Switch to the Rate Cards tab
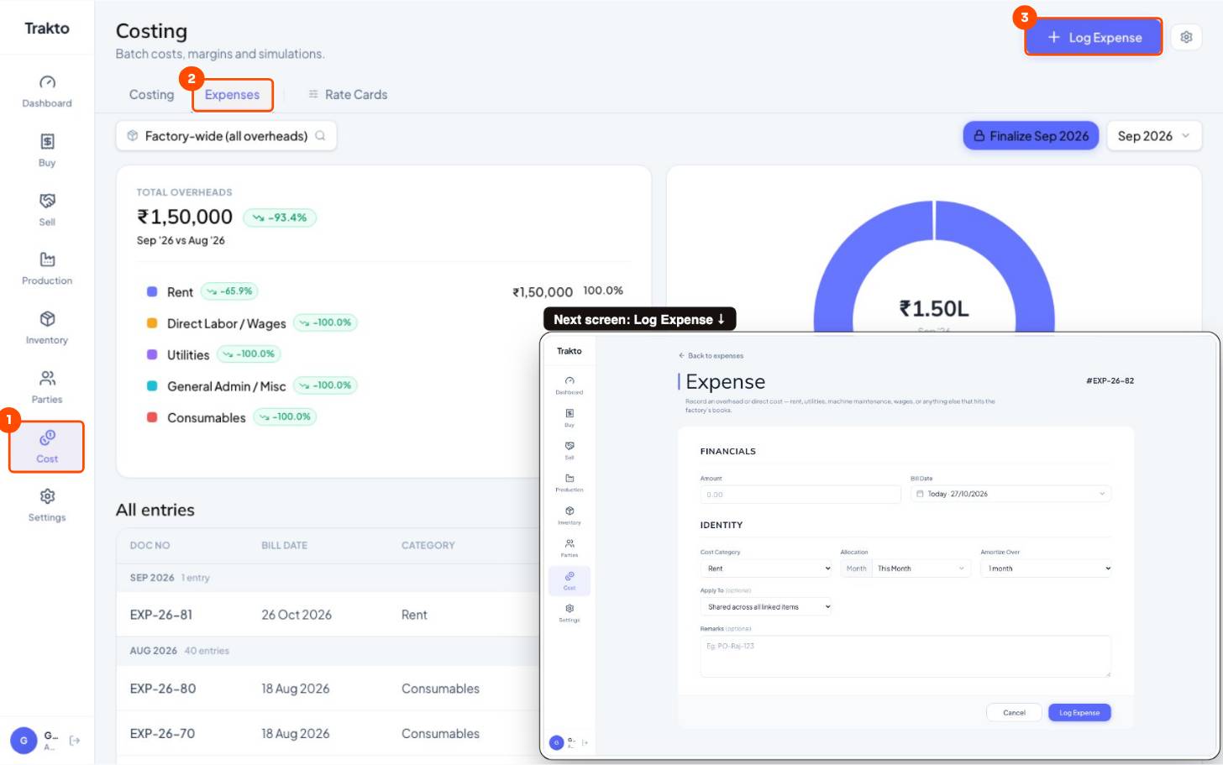The height and width of the screenshot is (765, 1223). [348, 95]
